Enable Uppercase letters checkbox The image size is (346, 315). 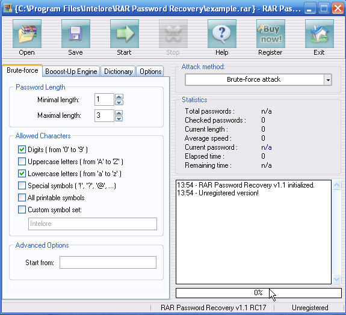22,161
